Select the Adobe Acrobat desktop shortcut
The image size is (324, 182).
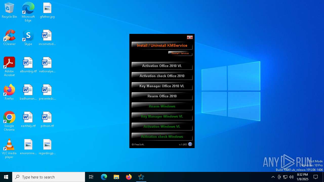(9, 67)
